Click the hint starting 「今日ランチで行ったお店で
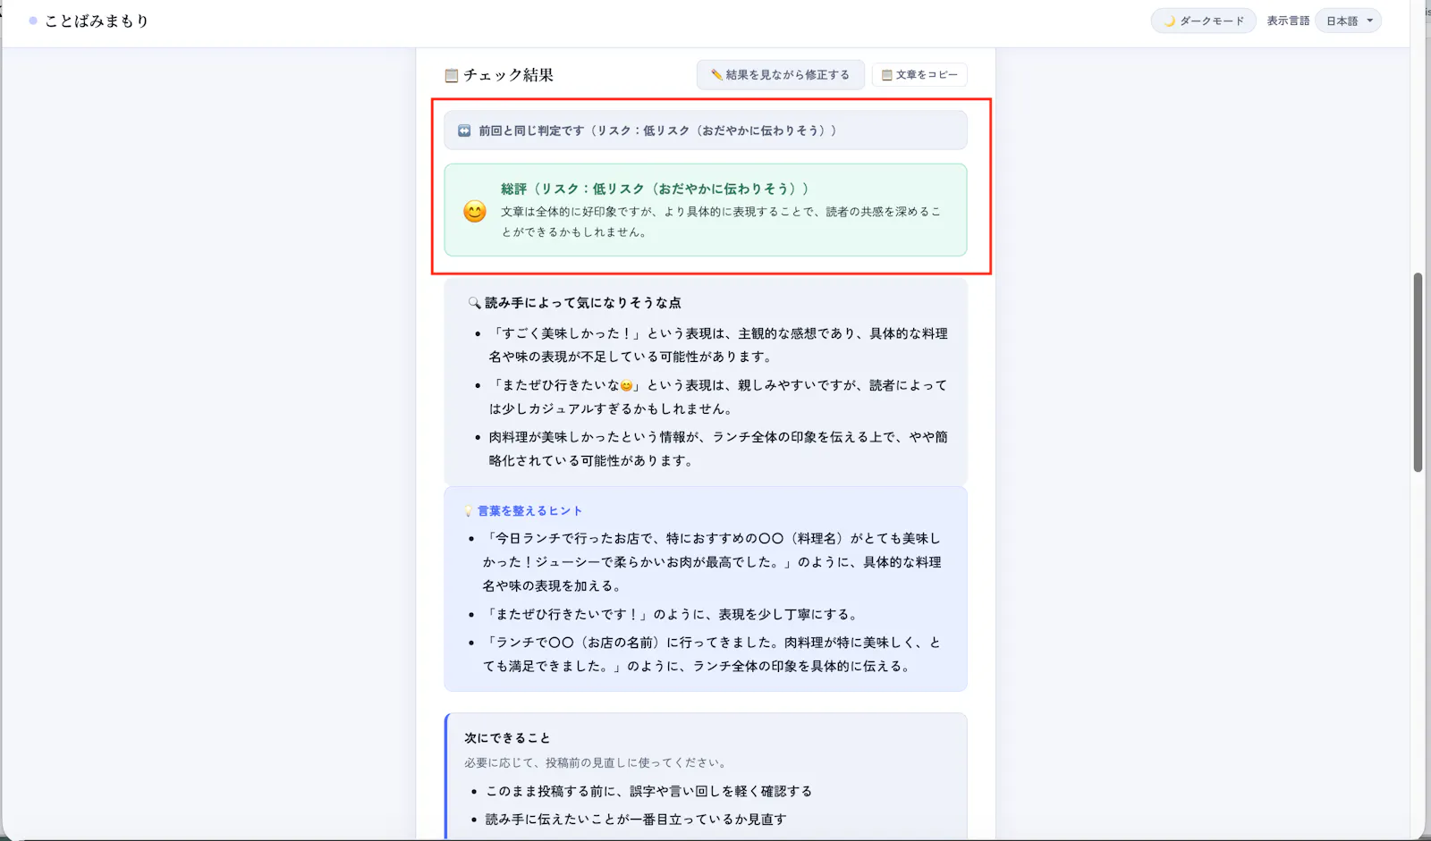This screenshot has height=841, width=1431. (712, 562)
